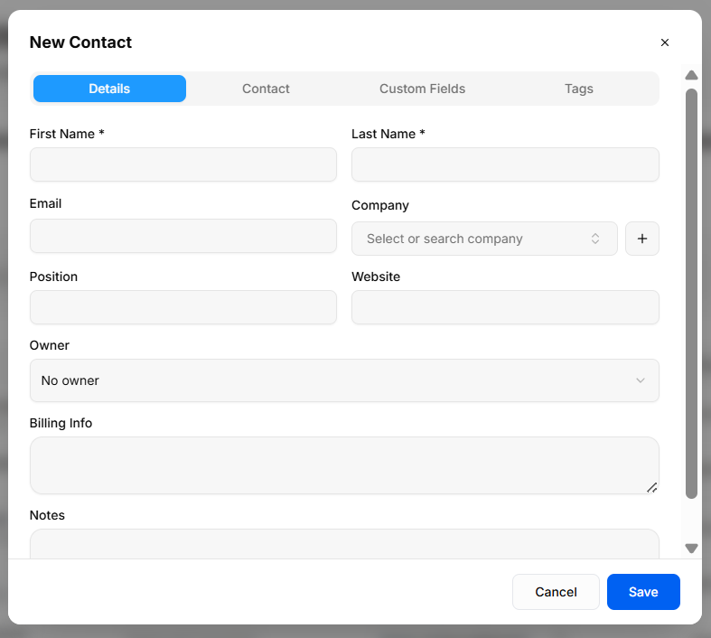Add a new company with plus button
Screen dimensions: 711x638
tap(641, 239)
